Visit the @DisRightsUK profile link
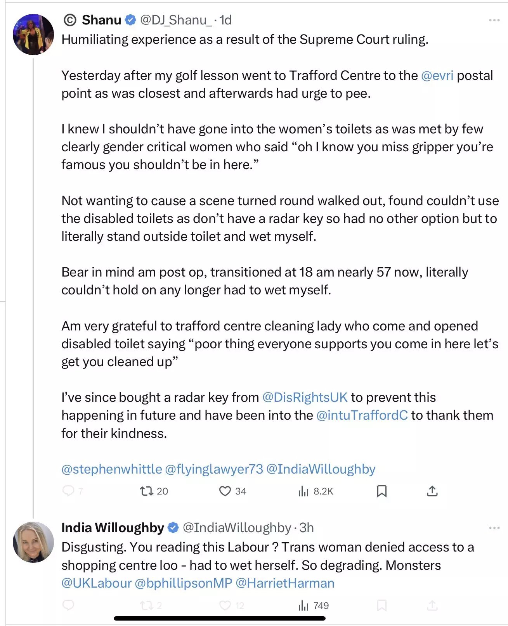Screen dimensions: 508x626 coord(305,397)
